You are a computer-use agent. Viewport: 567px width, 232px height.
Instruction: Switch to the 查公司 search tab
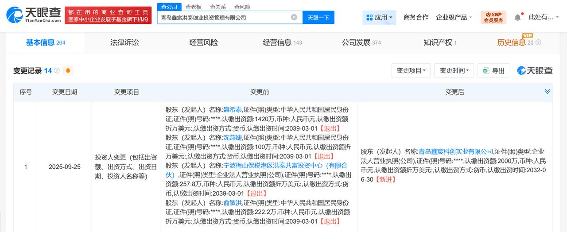(x=169, y=7)
